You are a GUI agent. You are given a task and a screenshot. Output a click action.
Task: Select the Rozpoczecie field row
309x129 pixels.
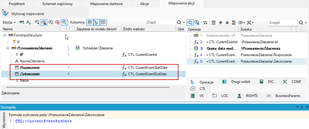pyautogui.click(x=94, y=68)
